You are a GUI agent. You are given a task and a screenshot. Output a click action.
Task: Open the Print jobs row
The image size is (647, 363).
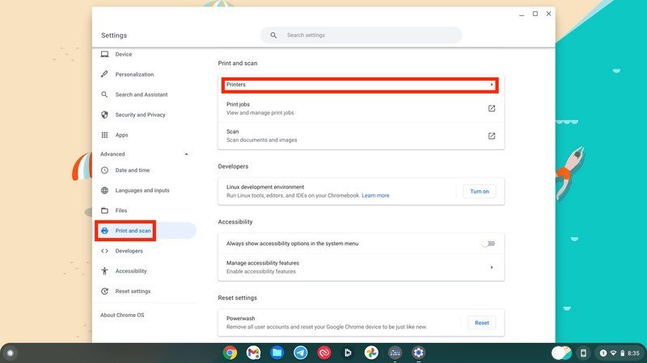361,108
